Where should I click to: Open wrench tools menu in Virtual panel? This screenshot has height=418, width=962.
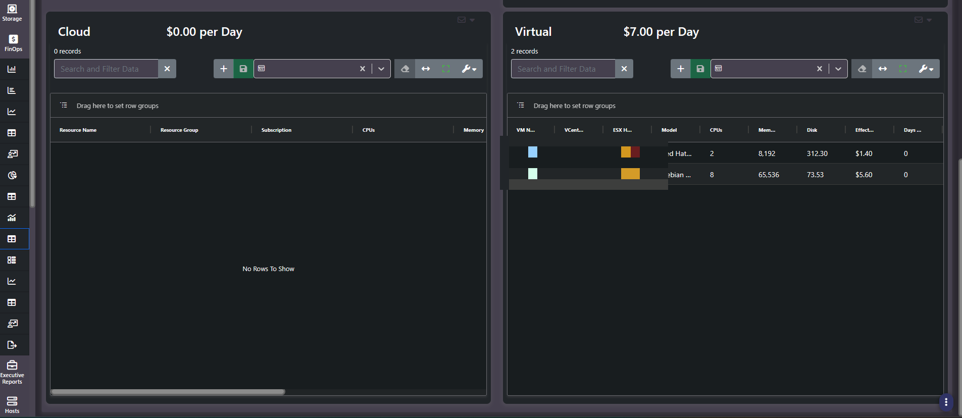tap(926, 69)
